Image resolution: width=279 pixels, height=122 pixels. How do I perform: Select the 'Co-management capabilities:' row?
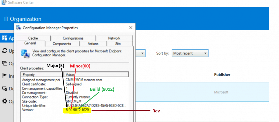(74, 89)
